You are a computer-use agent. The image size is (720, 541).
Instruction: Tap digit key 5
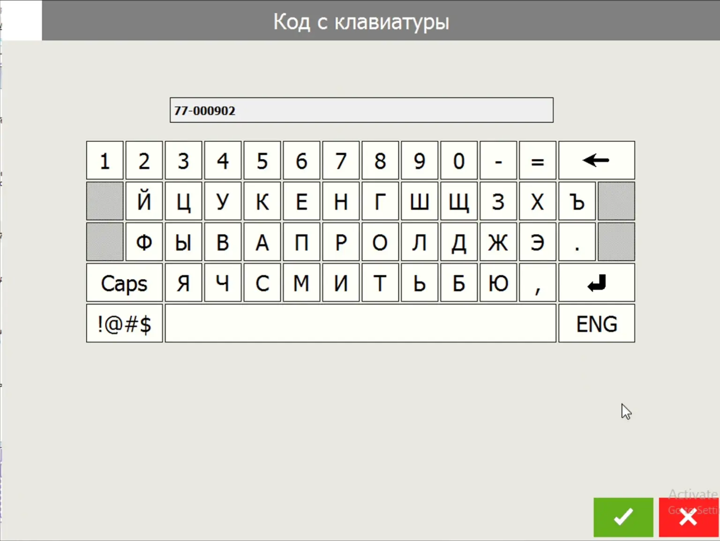[x=262, y=161]
